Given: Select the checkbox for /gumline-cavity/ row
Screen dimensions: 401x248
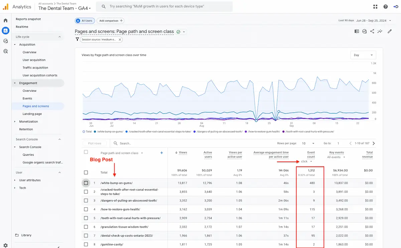Looking at the screenshot, I should tap(86, 244).
